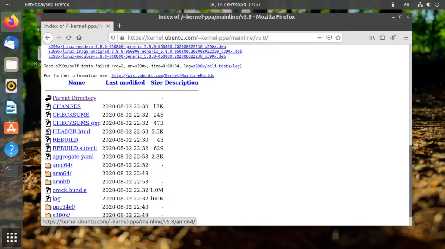The image size is (445, 249).
Task: Download s390x linux-modules deb
Action: (137, 56)
